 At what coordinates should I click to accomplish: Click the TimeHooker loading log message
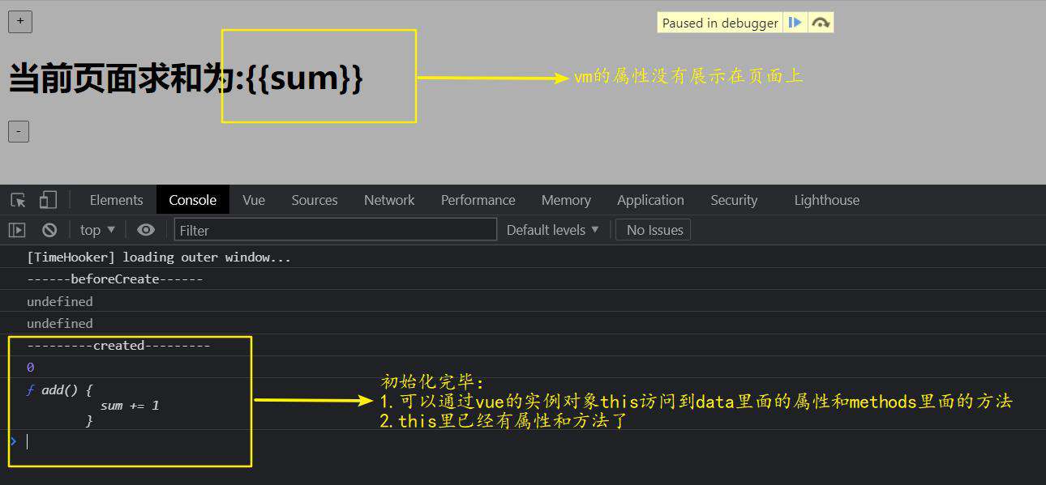coord(159,257)
